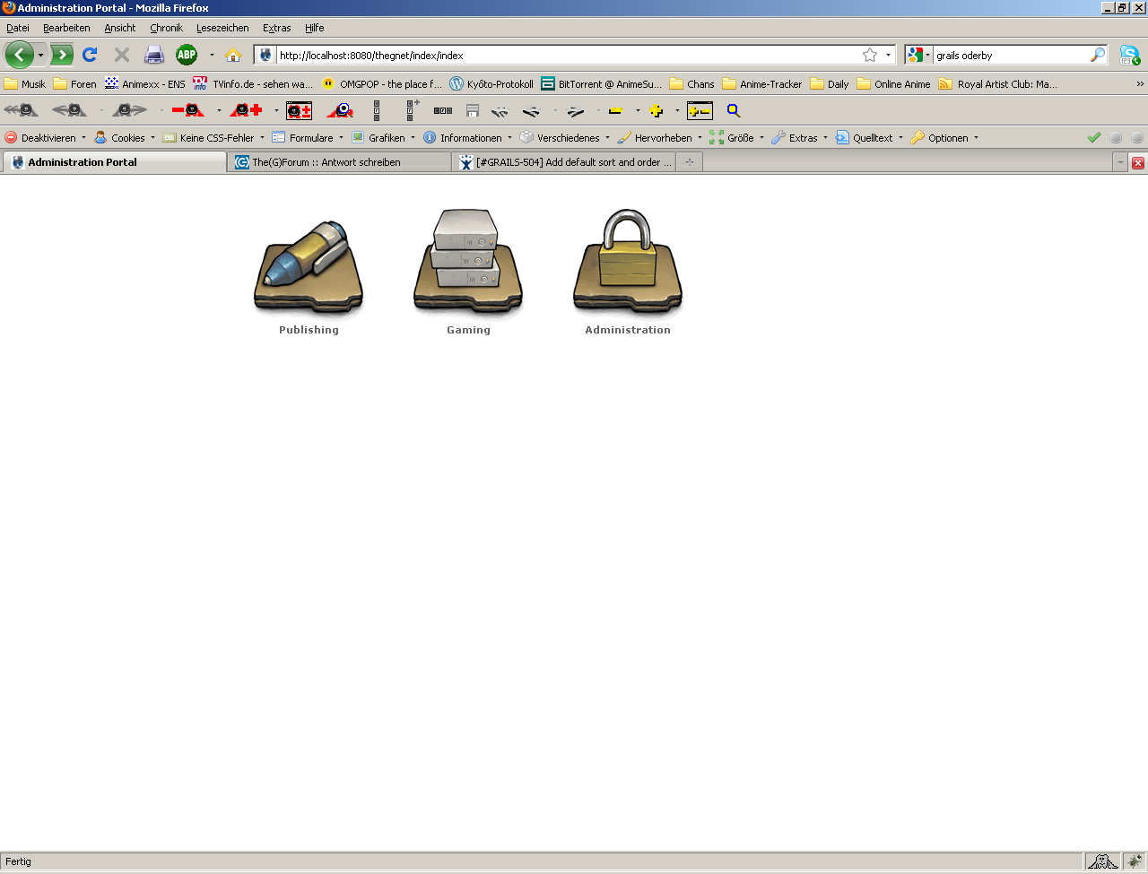The height and width of the screenshot is (874, 1148).
Task: Open the Informationen dropdown
Action: pyautogui.click(x=470, y=138)
